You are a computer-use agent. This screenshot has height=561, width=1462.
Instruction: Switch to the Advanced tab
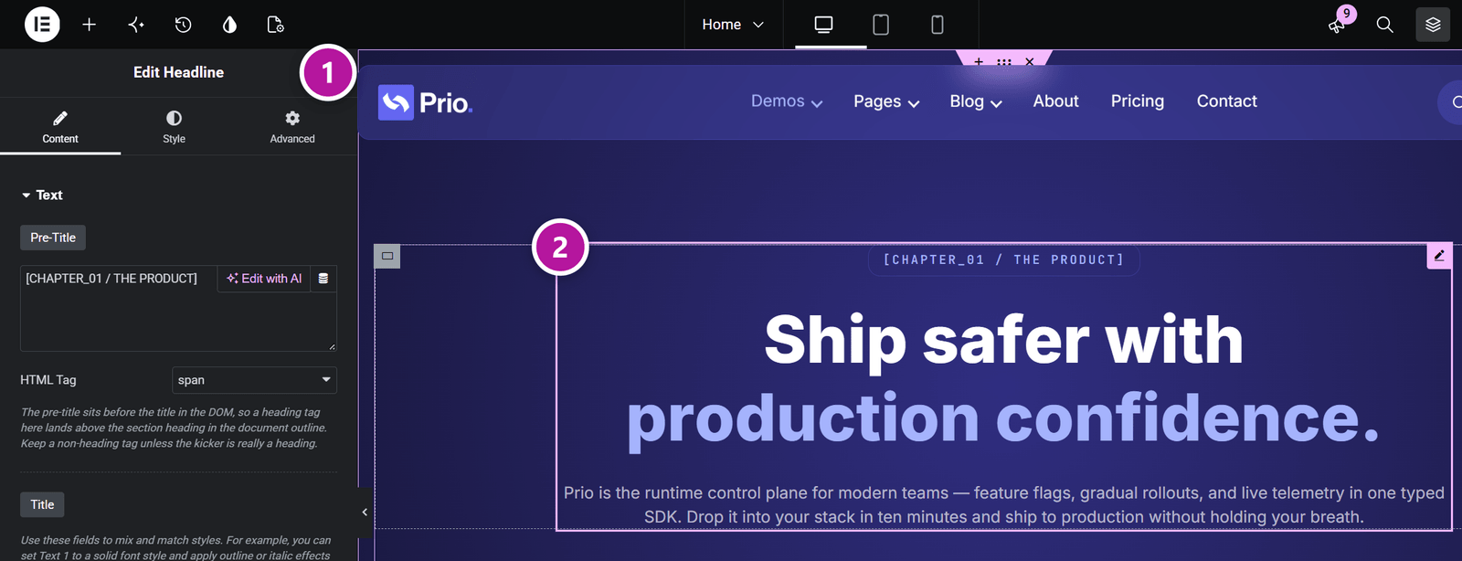[x=292, y=127]
